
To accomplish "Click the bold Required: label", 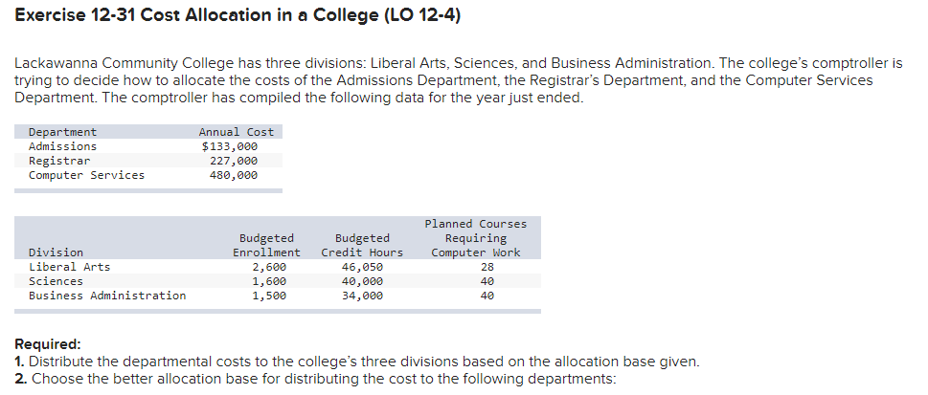I will 48,344.
